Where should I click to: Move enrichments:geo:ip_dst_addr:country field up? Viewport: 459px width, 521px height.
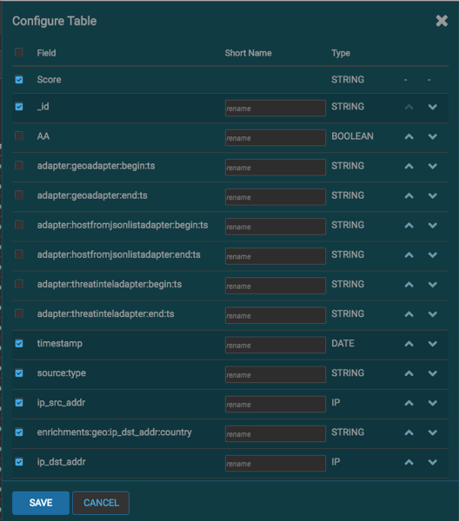coord(409,432)
